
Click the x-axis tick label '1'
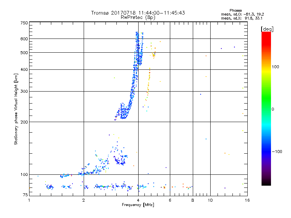29,200
